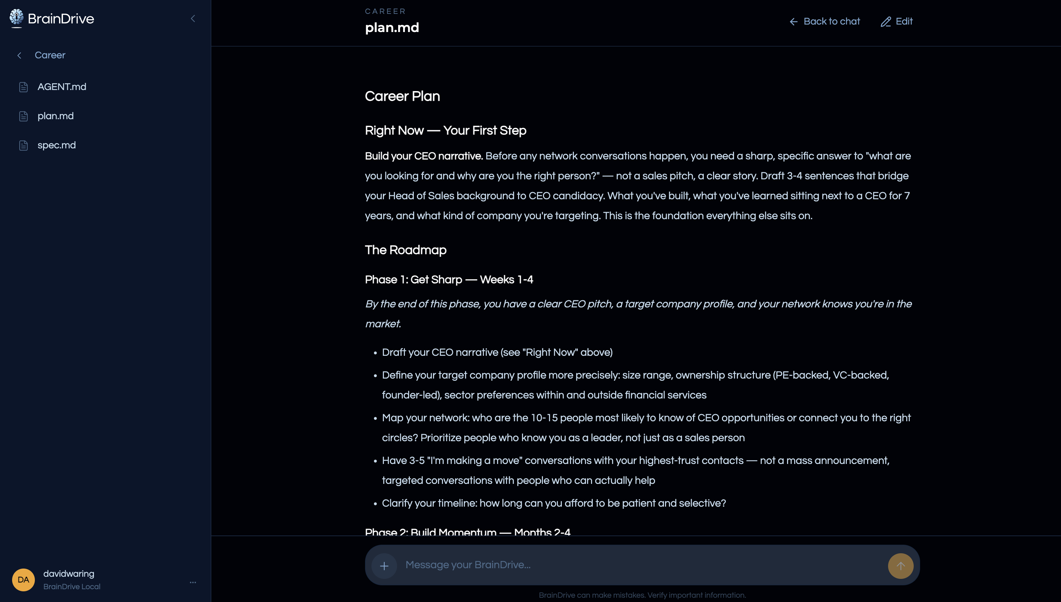1061x602 pixels.
Task: Click the BrainDrive brain logo icon
Action: [x=16, y=18]
